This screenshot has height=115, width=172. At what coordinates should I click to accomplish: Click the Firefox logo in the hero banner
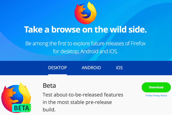85,13
